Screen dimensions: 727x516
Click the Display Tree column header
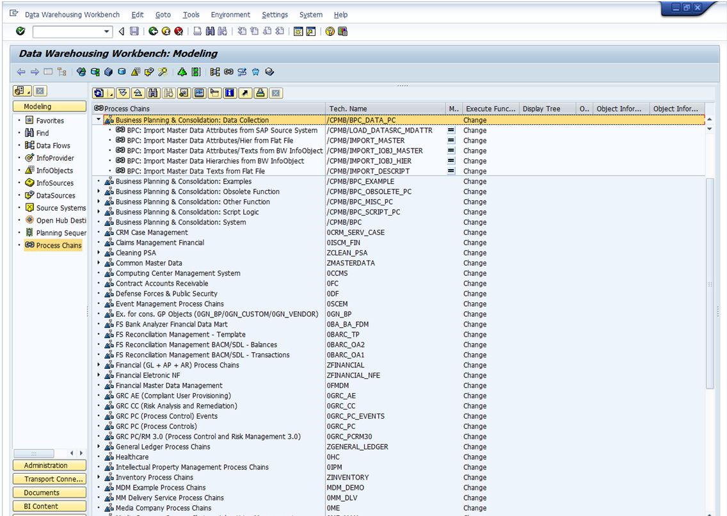click(547, 108)
